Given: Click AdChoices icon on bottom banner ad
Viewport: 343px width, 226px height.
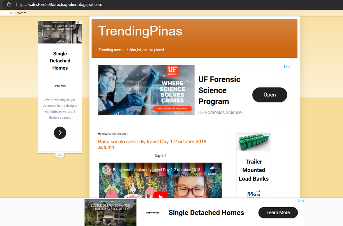Looking at the screenshot, I should pyautogui.click(x=299, y=201).
